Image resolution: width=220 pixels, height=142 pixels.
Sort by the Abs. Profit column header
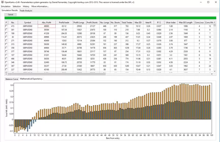coord(47,23)
